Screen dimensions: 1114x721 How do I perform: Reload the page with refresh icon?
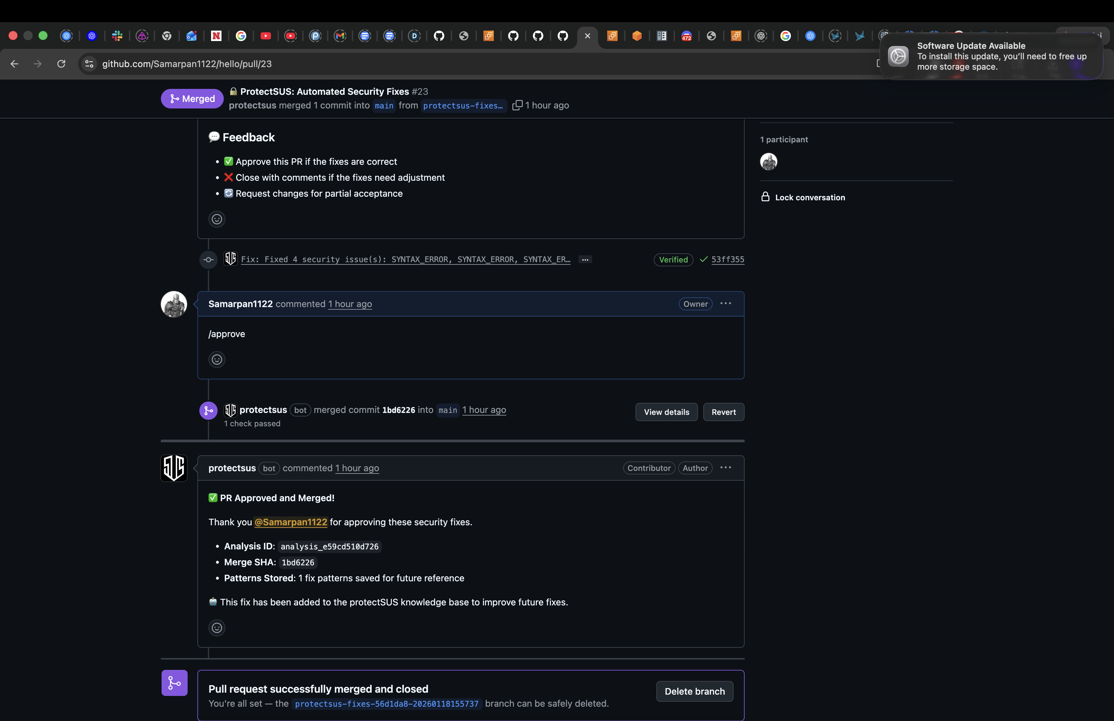(61, 64)
